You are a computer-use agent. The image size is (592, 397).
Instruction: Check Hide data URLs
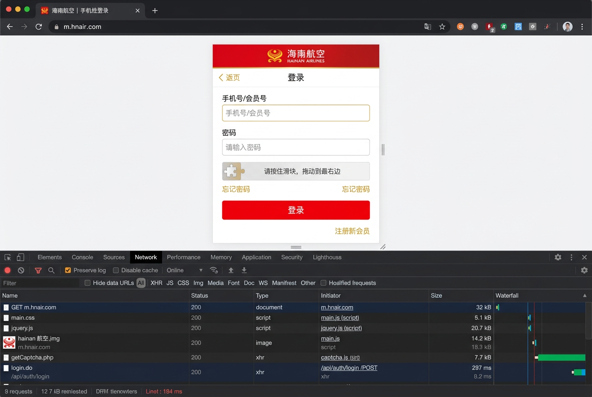[x=88, y=283]
